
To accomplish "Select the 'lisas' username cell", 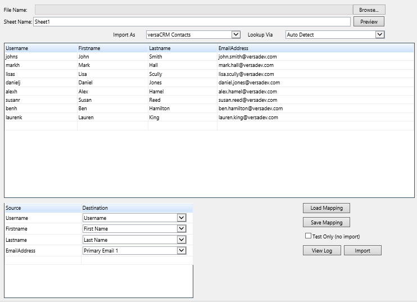I will 41,74.
